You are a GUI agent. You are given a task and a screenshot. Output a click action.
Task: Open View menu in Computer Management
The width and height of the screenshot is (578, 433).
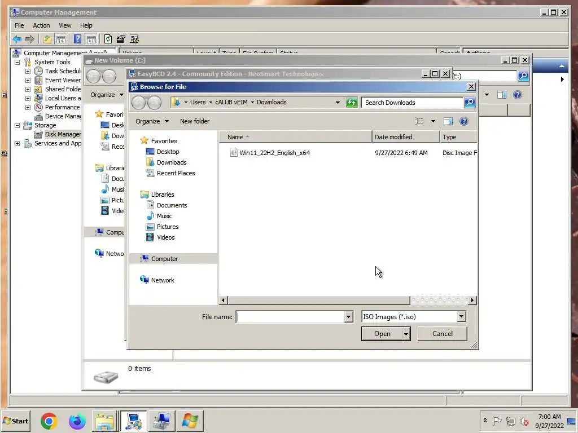click(x=65, y=25)
